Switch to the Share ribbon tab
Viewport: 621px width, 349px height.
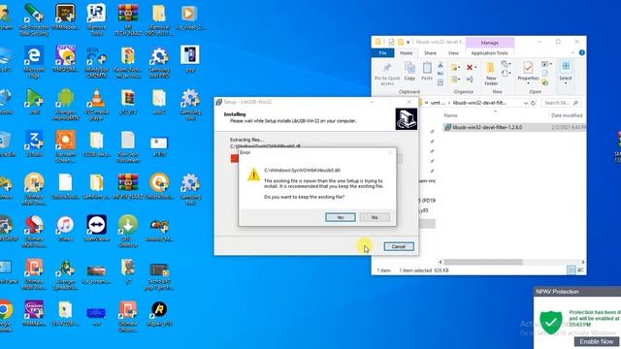pyautogui.click(x=430, y=53)
